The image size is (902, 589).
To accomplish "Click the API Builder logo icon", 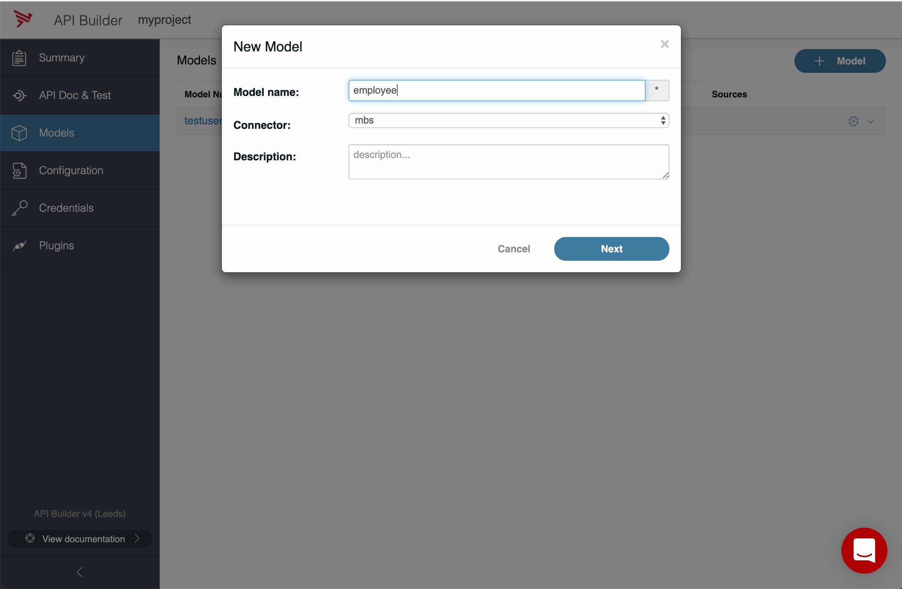I will [x=23, y=19].
